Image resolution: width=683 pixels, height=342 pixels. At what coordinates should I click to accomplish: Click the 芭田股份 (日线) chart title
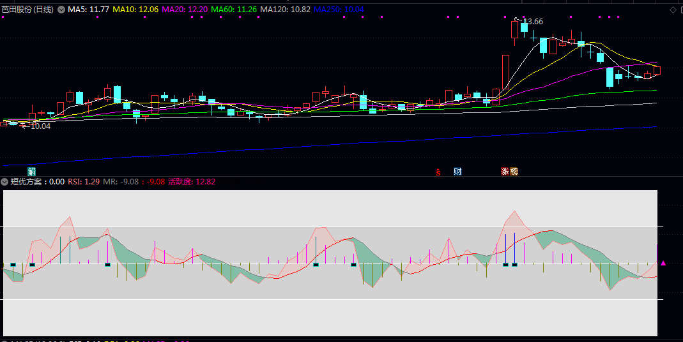[27, 10]
